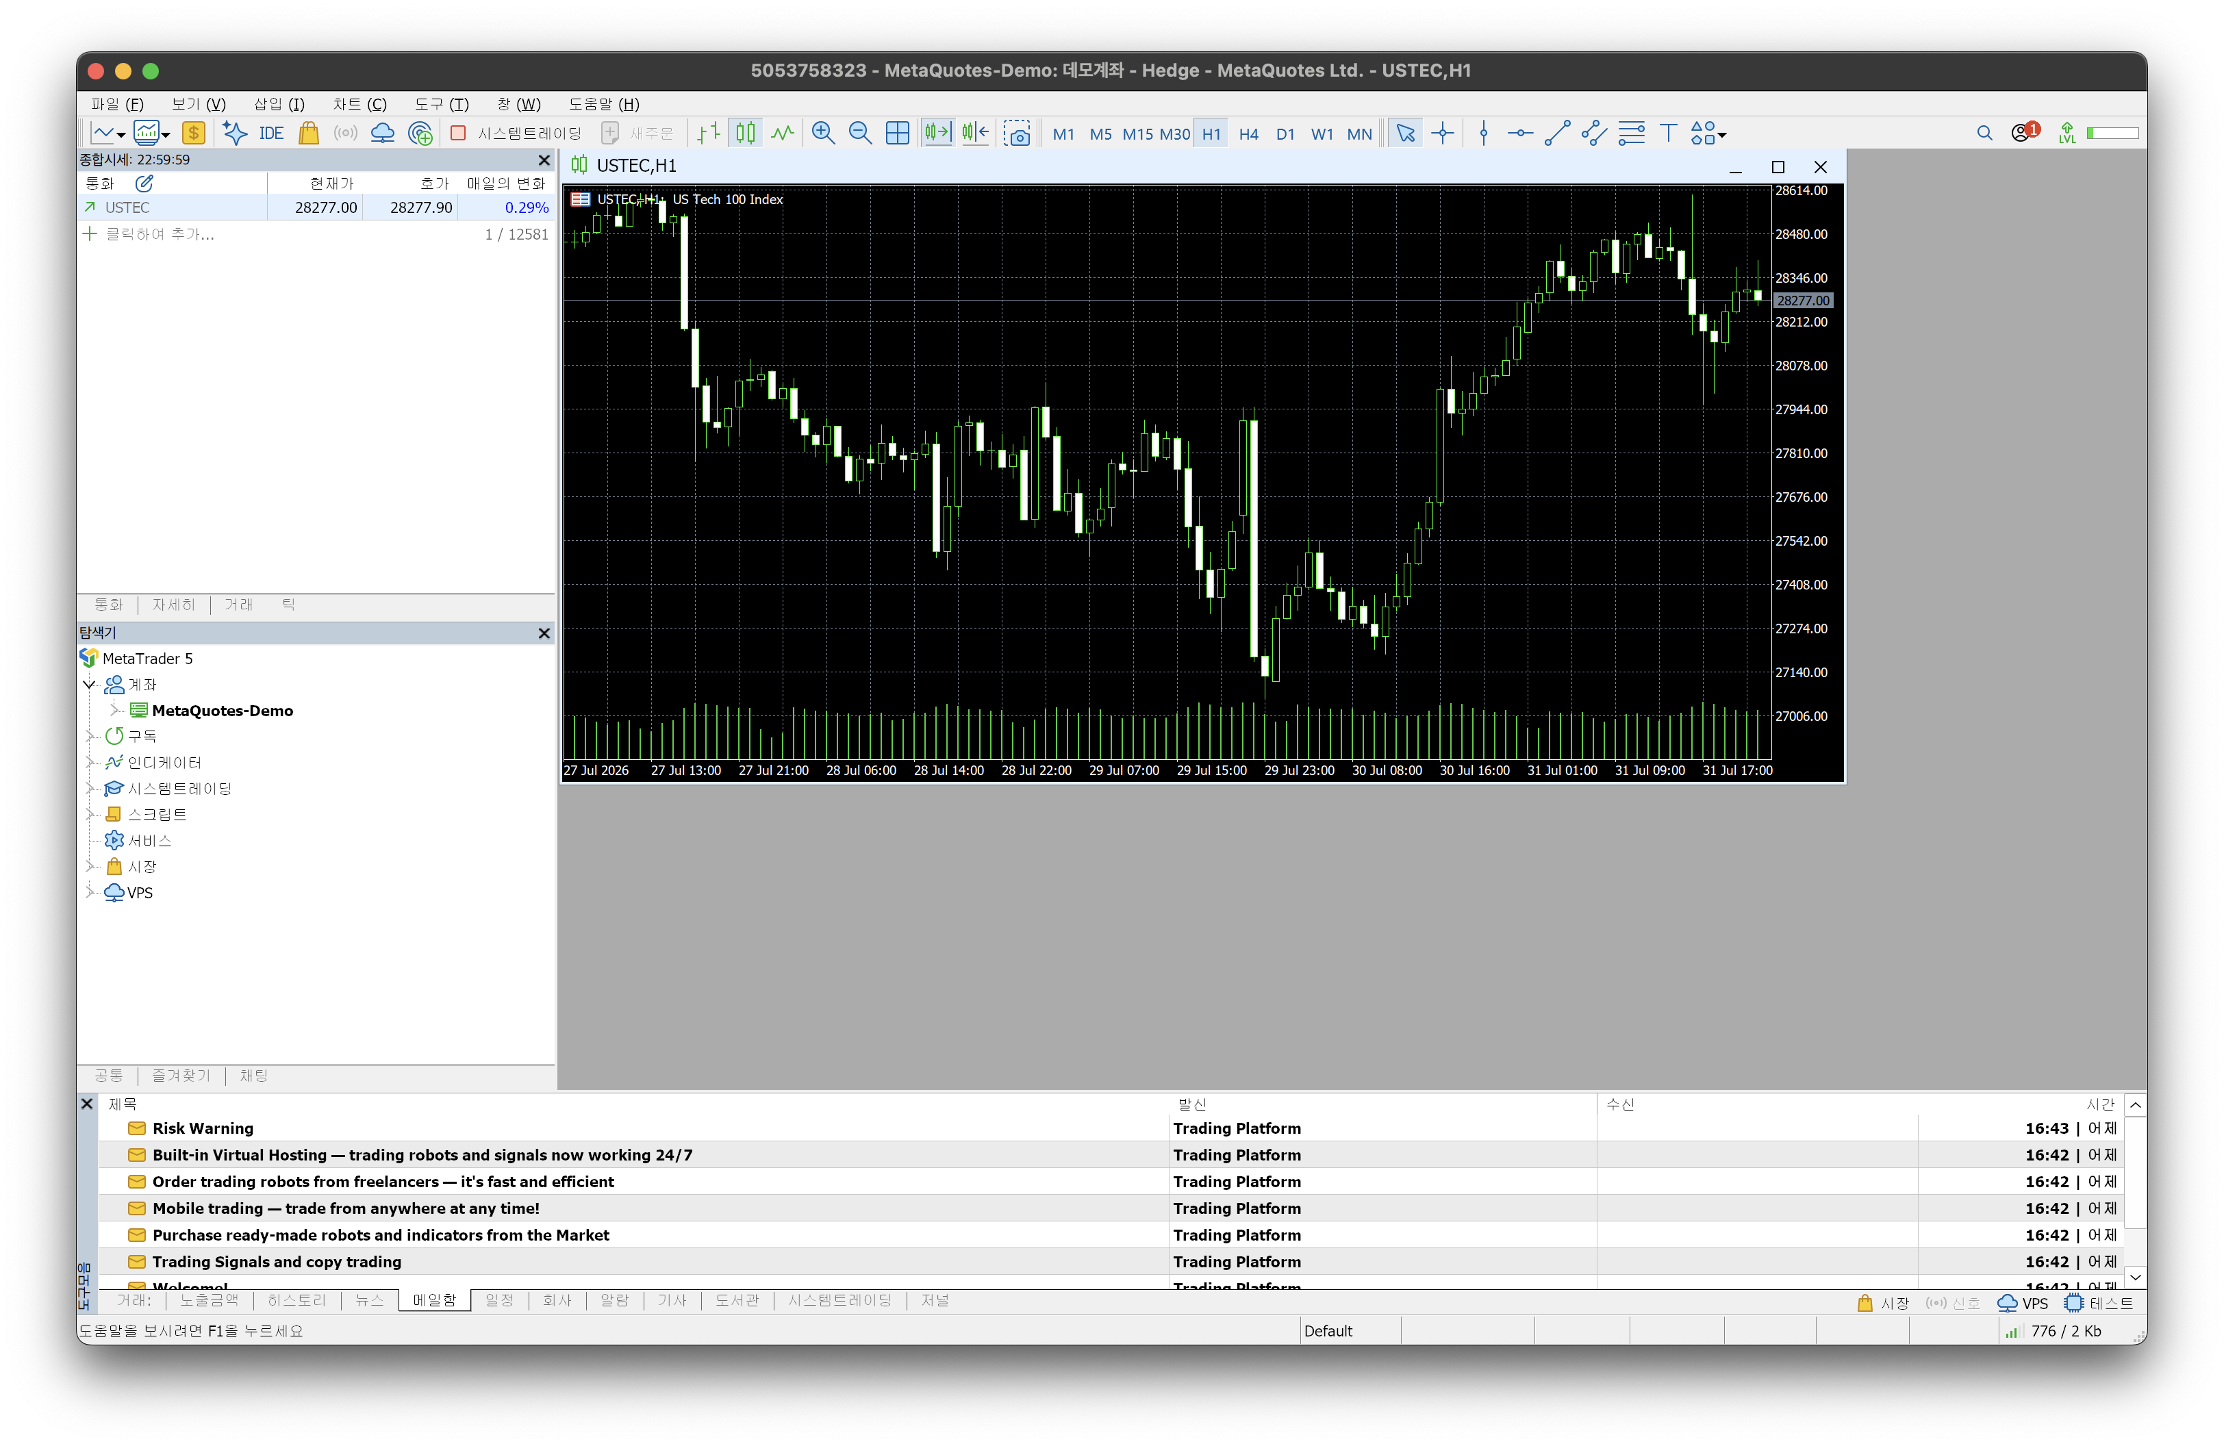Select the M15 timeframe button
The height and width of the screenshot is (1446, 2224).
click(1137, 134)
